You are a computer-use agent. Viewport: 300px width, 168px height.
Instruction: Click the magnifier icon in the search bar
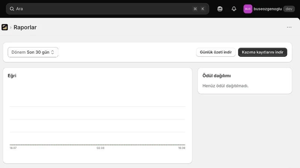click(12, 9)
